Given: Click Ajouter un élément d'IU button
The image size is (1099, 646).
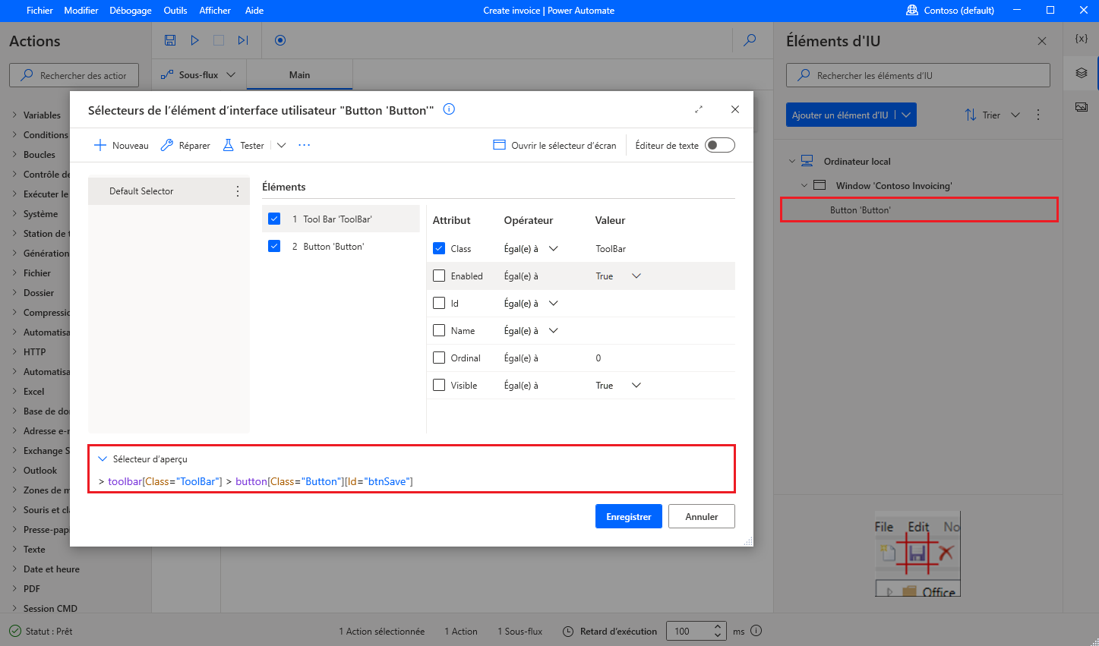Looking at the screenshot, I should pos(839,115).
